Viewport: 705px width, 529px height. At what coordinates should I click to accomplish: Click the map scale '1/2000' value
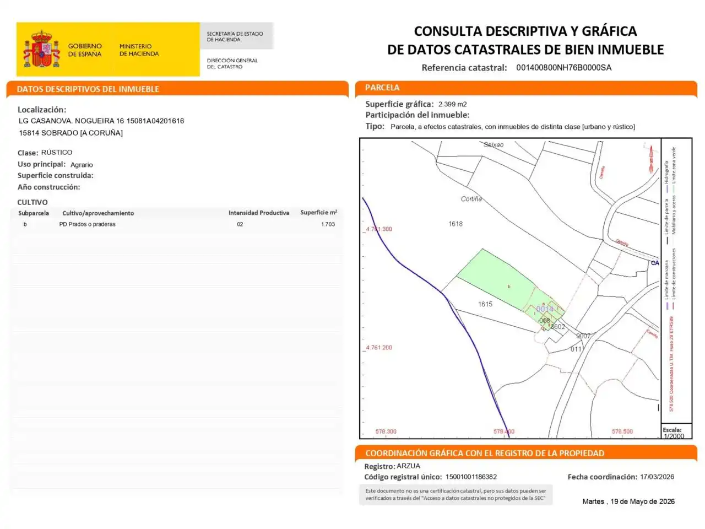(674, 436)
